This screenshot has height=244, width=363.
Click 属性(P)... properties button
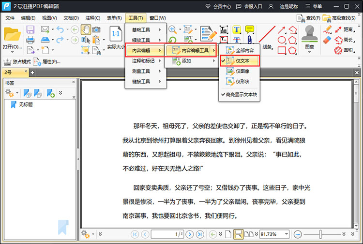(x=47, y=62)
